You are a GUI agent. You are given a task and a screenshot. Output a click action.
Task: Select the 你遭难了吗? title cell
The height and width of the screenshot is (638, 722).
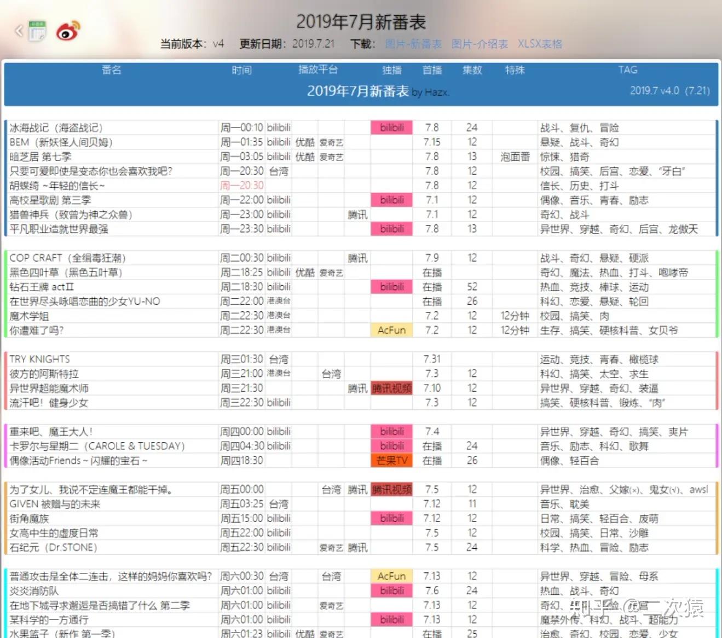pos(37,330)
